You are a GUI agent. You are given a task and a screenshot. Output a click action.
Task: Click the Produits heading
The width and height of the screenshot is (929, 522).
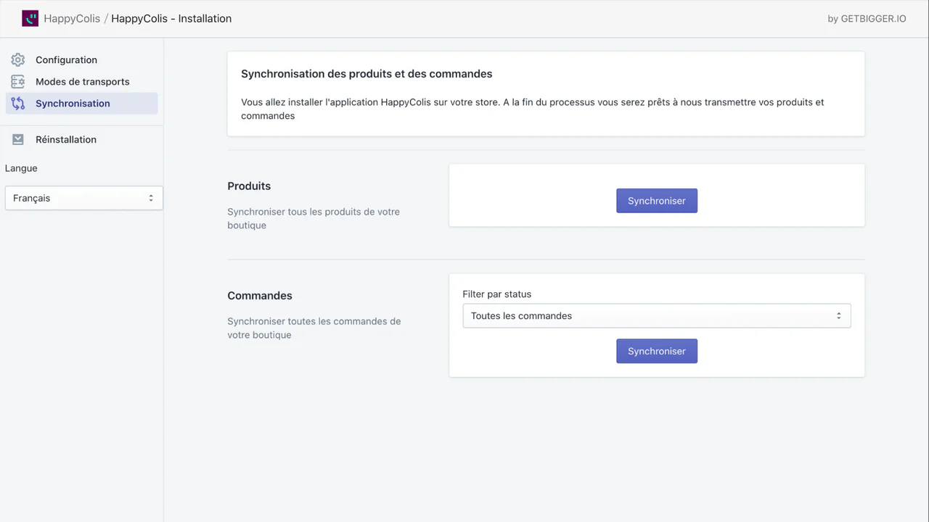coord(249,186)
